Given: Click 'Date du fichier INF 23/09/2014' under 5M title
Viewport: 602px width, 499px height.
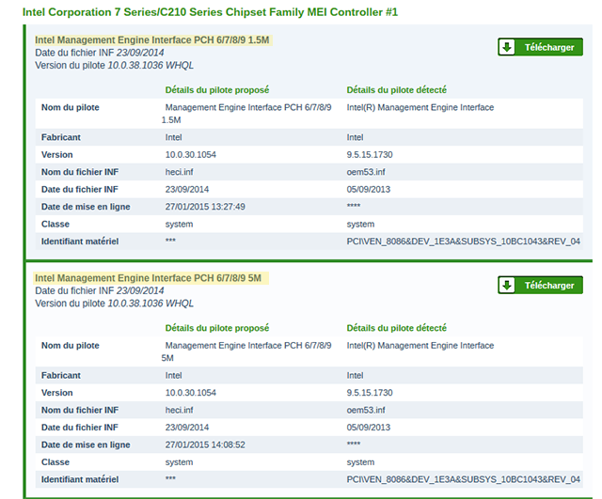Looking at the screenshot, I should pyautogui.click(x=100, y=290).
